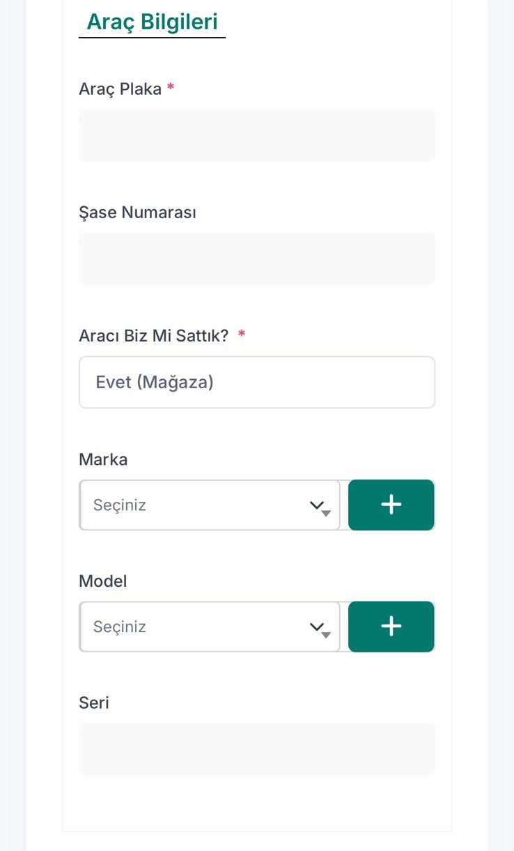Click the 'Şase Numarası' label text

pyautogui.click(x=137, y=213)
